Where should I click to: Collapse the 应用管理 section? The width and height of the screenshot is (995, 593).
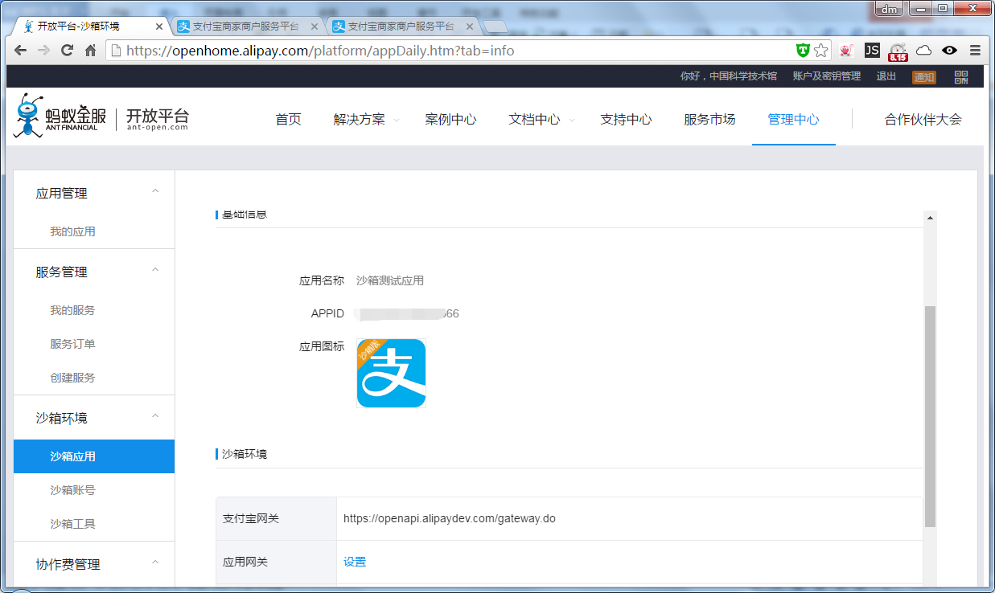(x=155, y=191)
